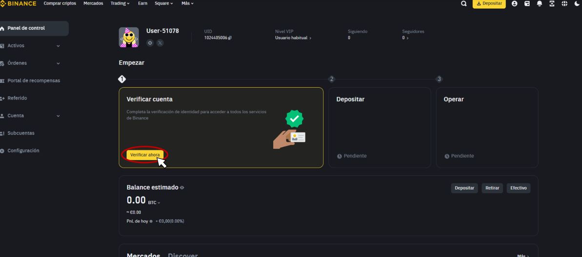This screenshot has width=582, height=257.
Task: Click the search magnifier icon
Action: point(463,3)
